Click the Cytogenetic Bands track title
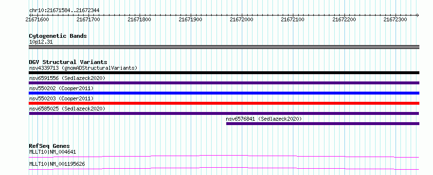433x175 pixels. coord(58,36)
